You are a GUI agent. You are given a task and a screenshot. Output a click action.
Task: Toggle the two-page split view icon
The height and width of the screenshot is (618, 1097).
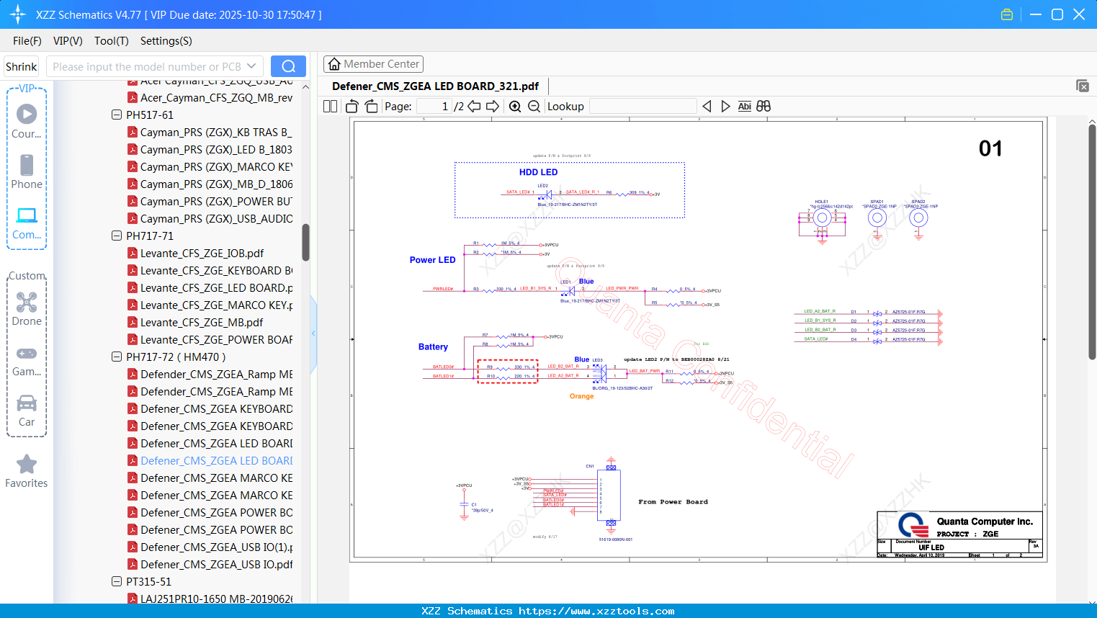click(x=330, y=107)
